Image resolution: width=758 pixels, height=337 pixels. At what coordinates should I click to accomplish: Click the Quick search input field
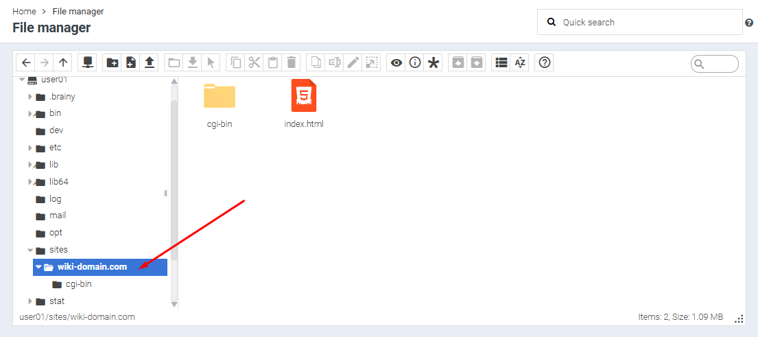pos(639,22)
